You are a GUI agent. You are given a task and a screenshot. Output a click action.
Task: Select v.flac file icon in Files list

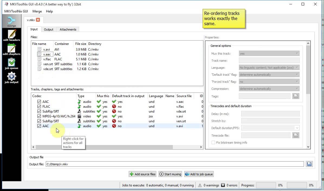tap(40, 59)
